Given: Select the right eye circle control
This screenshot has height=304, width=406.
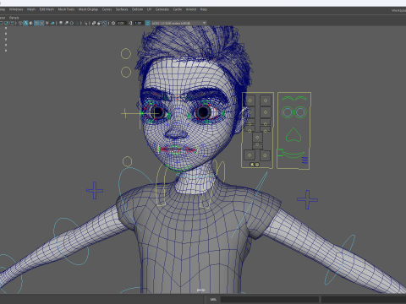Looking at the screenshot, I should tap(300, 112).
